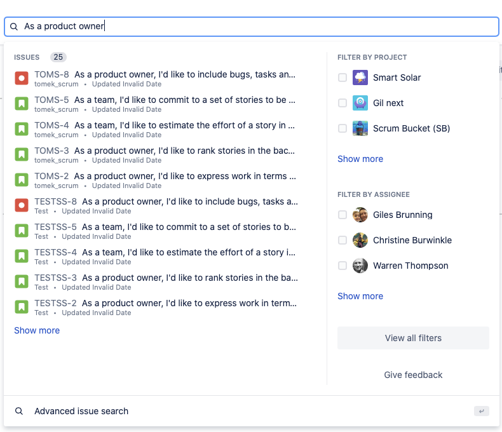Check the Scrum Bucket (SB) project filter
Viewport: 502px width, 432px height.
point(343,128)
